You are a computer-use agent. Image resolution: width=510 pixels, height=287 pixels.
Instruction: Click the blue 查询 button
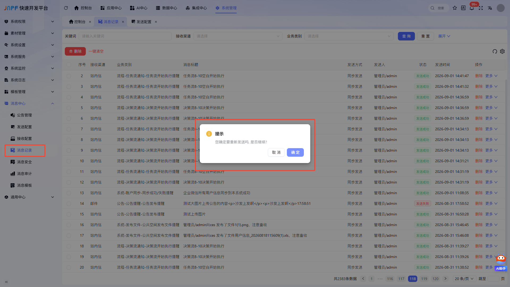pos(406,36)
